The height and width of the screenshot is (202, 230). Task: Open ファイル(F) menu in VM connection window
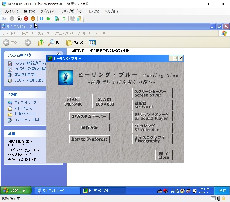pos(11,11)
